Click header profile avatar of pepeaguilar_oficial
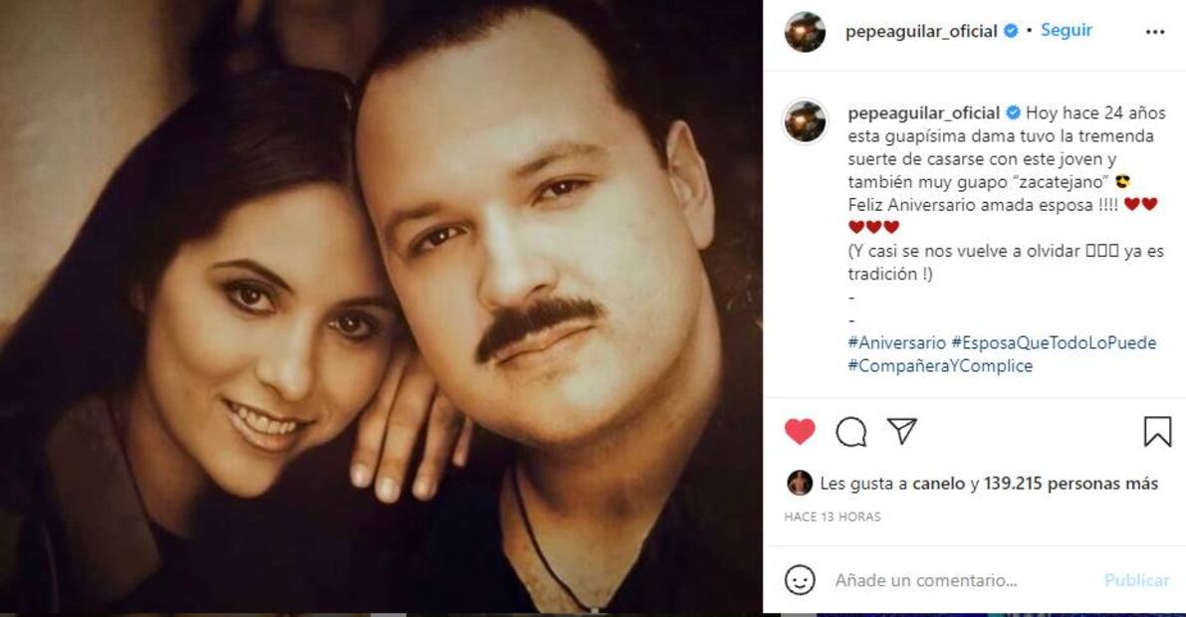This screenshot has height=617, width=1186. point(805,32)
